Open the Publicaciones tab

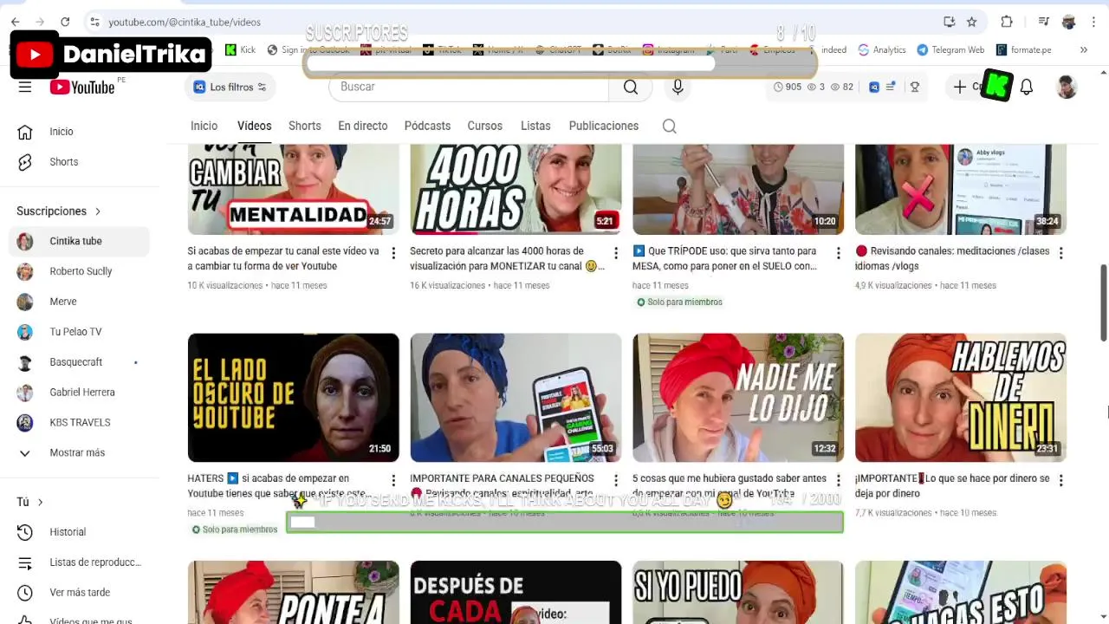[x=604, y=126]
